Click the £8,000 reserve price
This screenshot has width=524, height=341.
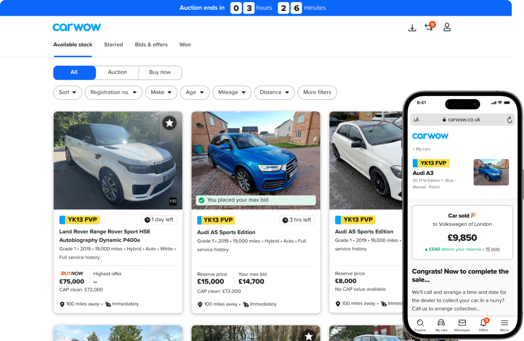346,281
